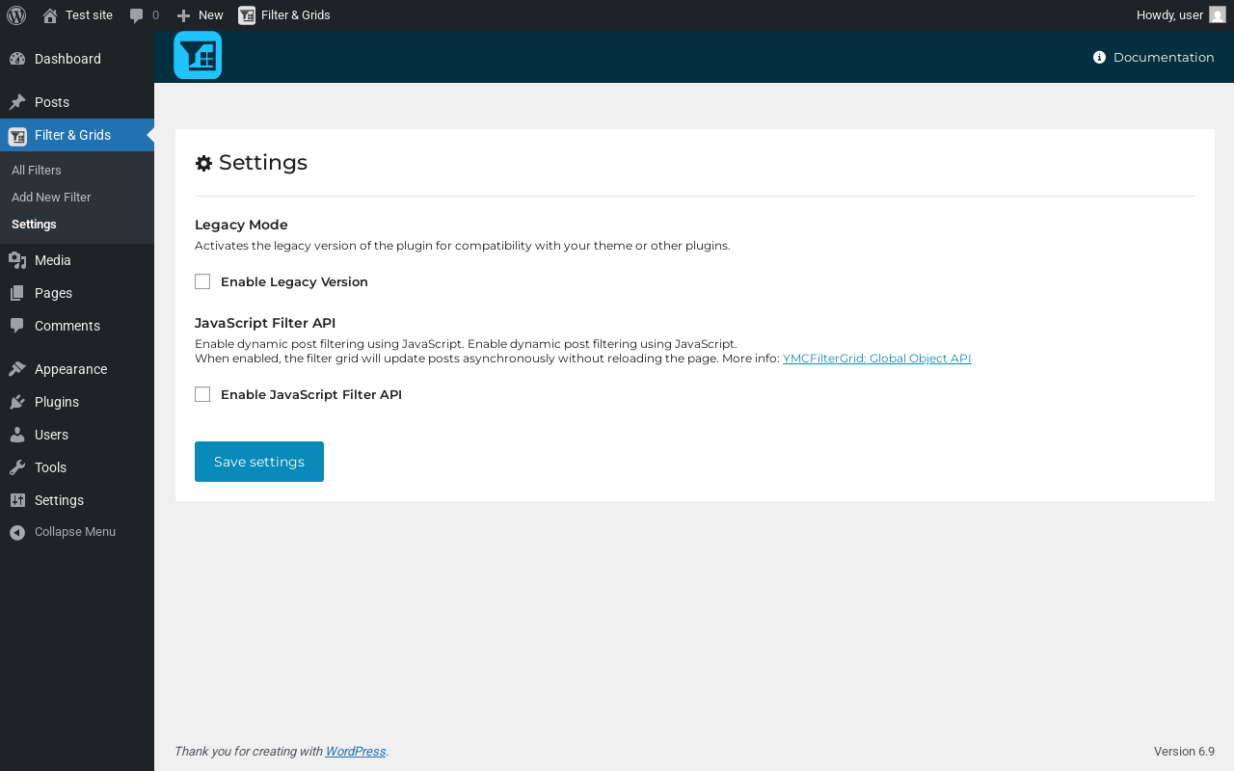Open the New content dropdown in the admin bar
The width and height of the screenshot is (1234, 771).
(x=201, y=14)
